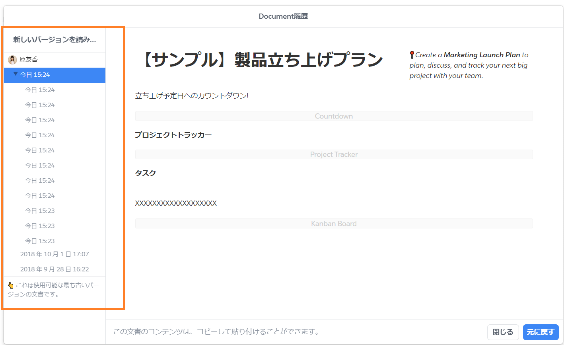
Task: Click the タスク heading in the document
Action: [146, 173]
